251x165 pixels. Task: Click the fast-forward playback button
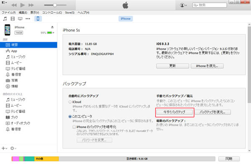pos(31,5)
